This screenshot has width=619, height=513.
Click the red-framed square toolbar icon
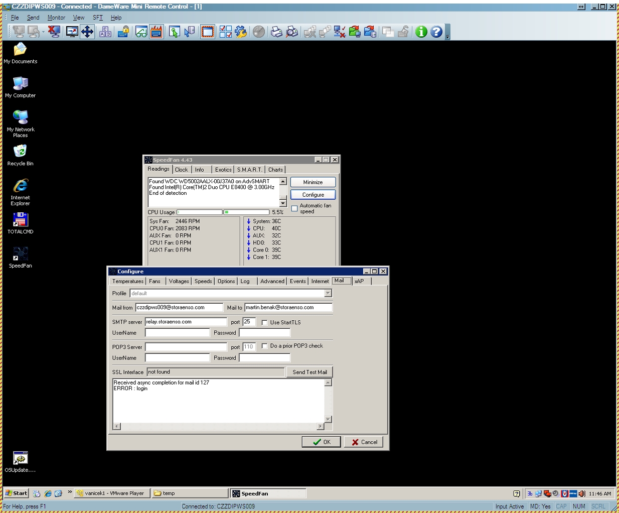pyautogui.click(x=208, y=32)
